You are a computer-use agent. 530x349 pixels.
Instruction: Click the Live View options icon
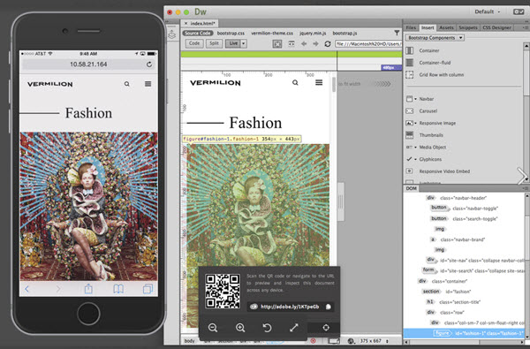(291, 43)
